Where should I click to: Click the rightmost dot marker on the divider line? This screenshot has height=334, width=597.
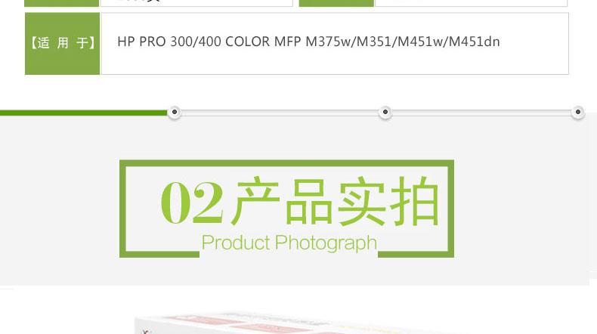pos(578,112)
